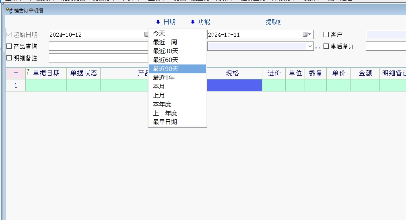The height and width of the screenshot is (220, 406).
Task: Click the sort indicator on 单据日期 column
Action: [28, 71]
